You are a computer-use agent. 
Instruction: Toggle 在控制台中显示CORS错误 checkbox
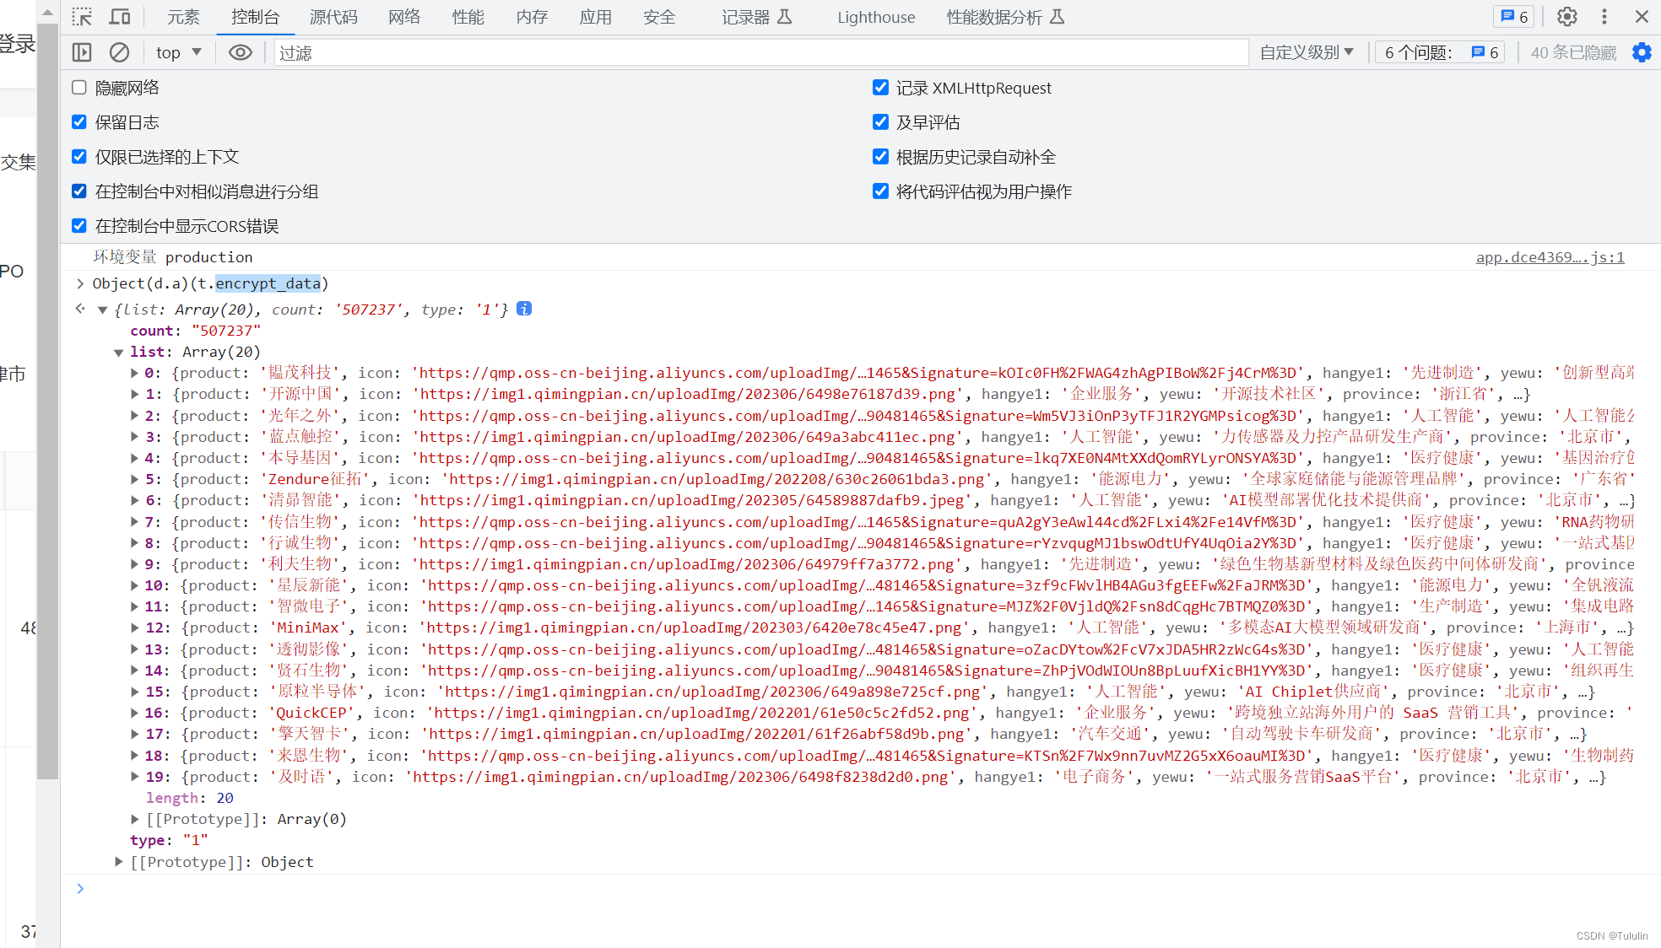pos(79,226)
